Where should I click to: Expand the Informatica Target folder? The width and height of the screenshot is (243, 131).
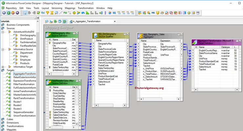coord(3,67)
